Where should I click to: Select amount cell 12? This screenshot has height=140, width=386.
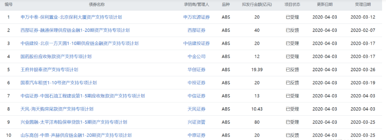257,57
